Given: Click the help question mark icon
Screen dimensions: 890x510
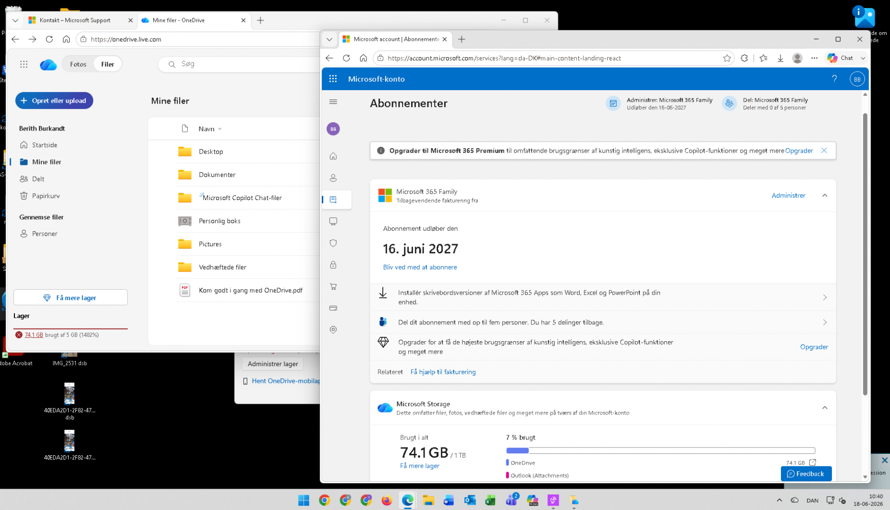Looking at the screenshot, I should (x=834, y=79).
